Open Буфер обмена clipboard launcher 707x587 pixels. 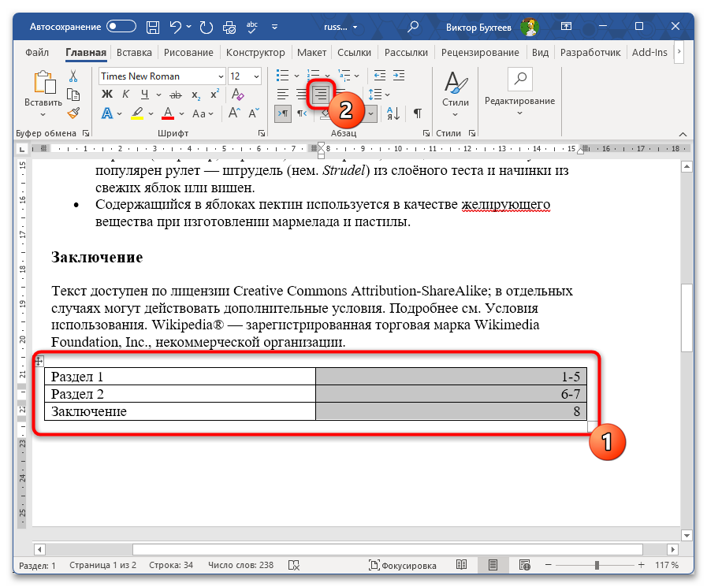click(86, 133)
